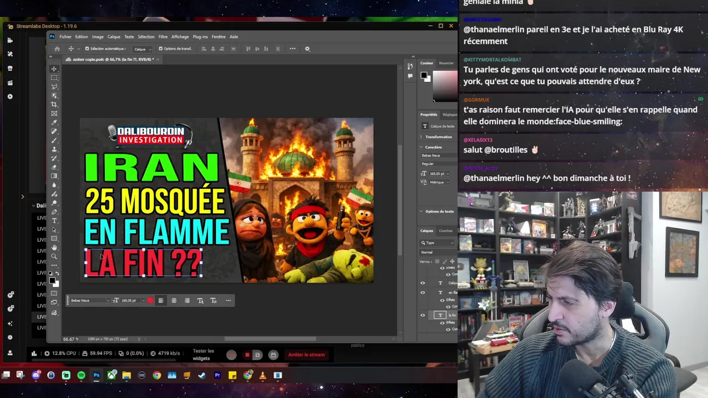Screen dimensions: 708x398
Task: Select the Move tool in Photoshop toolbox
Action: tap(54, 69)
